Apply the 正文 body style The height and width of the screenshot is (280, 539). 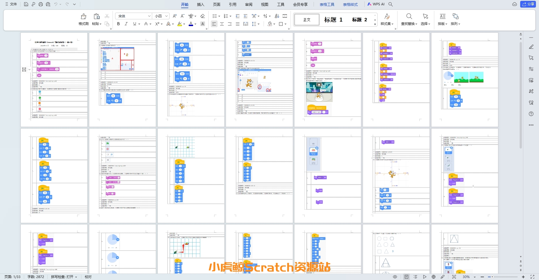pos(307,20)
